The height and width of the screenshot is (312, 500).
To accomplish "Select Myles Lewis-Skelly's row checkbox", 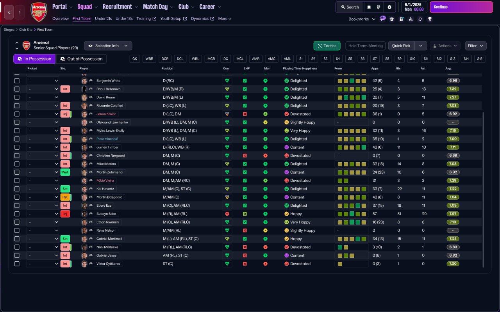I will pyautogui.click(x=17, y=131).
